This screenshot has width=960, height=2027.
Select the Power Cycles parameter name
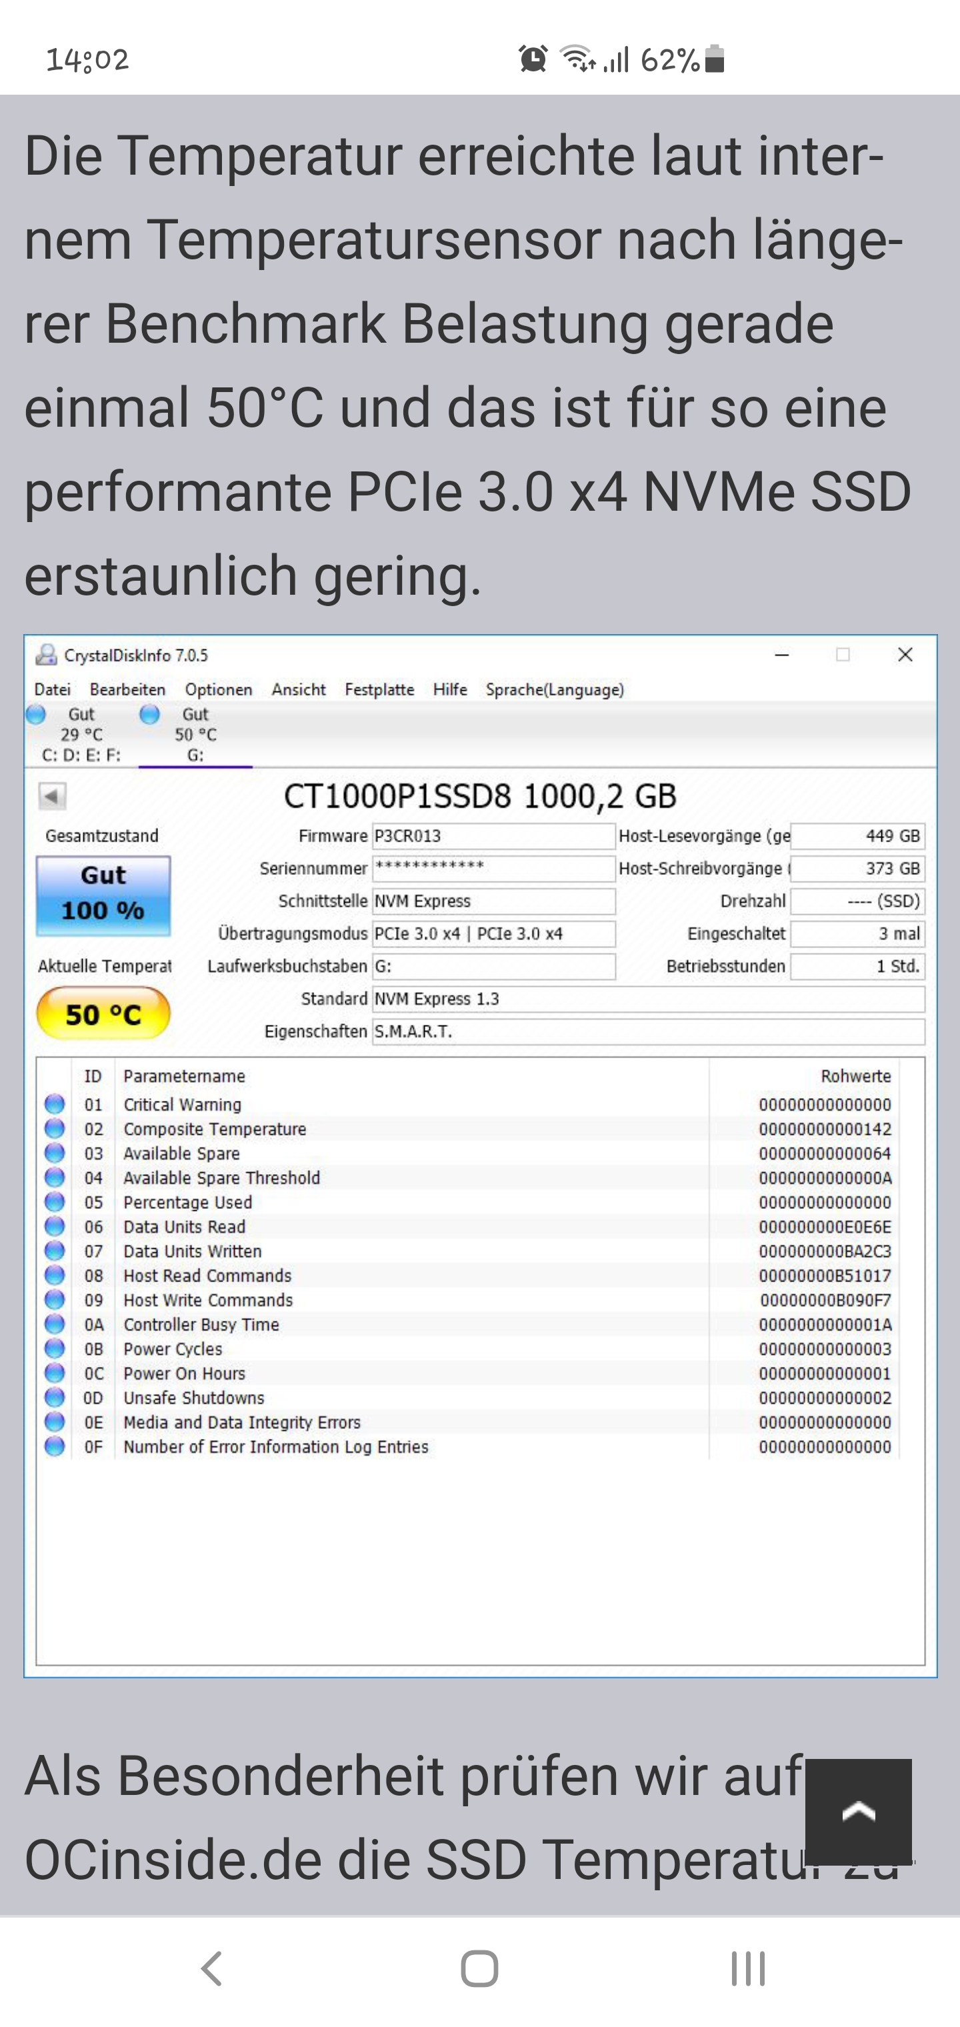[173, 1348]
